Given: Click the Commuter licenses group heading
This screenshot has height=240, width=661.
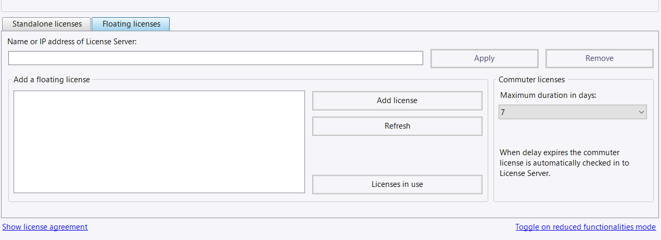Looking at the screenshot, I should (531, 80).
